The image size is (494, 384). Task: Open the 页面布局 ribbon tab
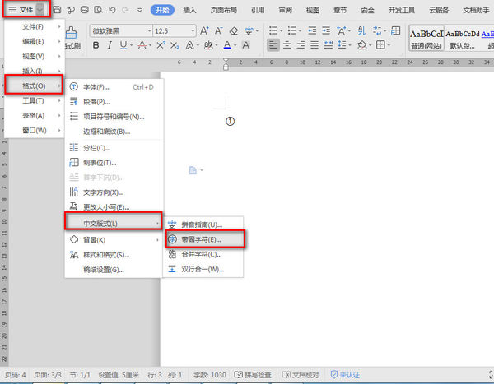coord(224,10)
